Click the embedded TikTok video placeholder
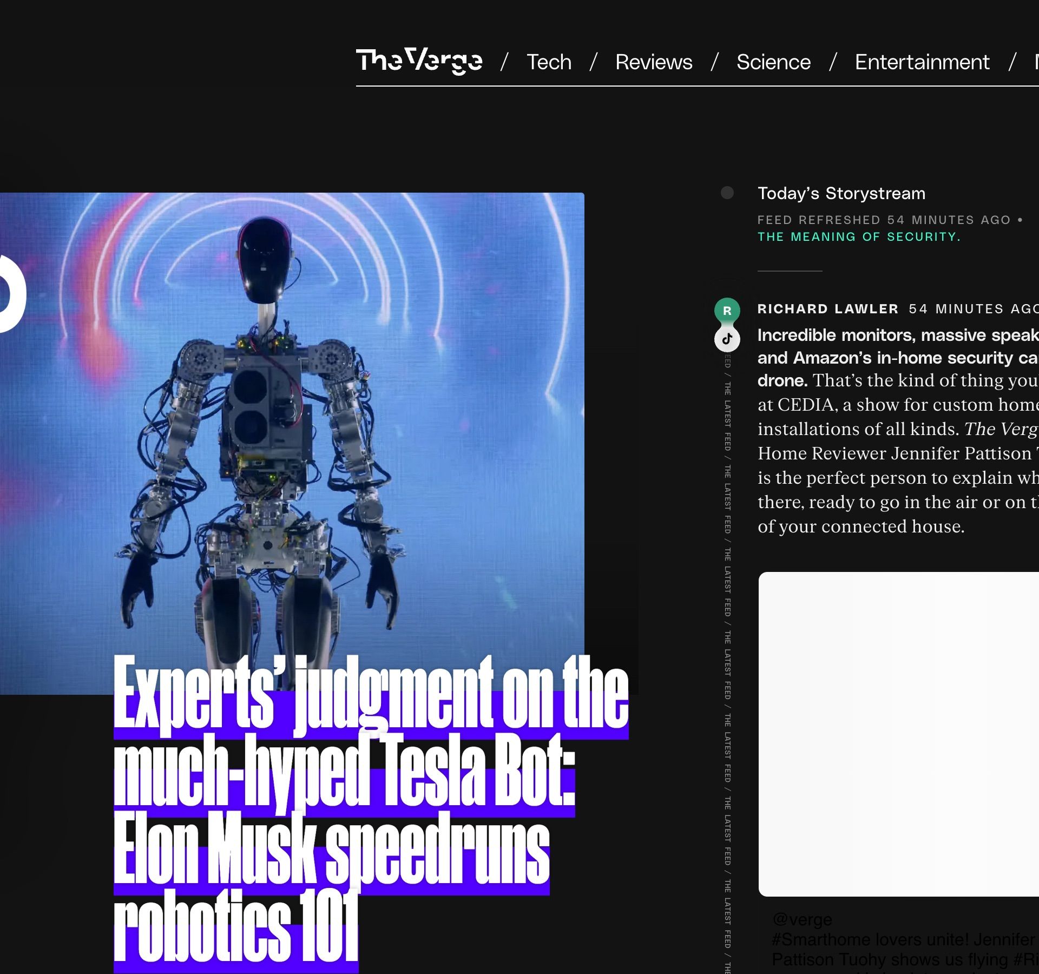 coord(899,734)
